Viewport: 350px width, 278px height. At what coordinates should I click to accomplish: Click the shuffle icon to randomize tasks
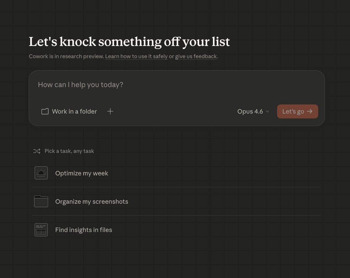37,151
